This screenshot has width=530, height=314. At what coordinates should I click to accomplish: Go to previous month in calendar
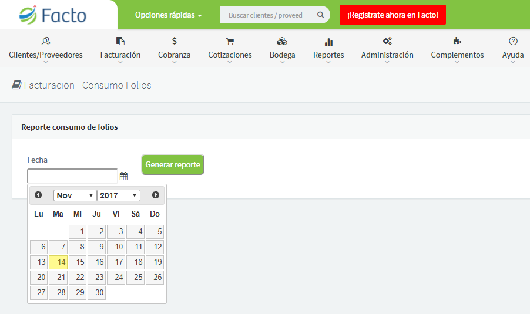click(38, 195)
